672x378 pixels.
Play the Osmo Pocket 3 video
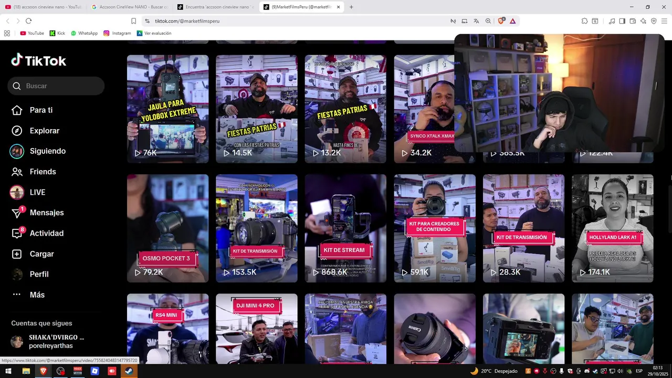point(167,228)
